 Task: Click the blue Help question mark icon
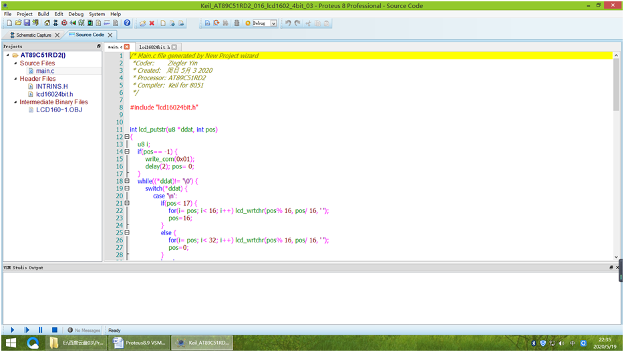[127, 23]
